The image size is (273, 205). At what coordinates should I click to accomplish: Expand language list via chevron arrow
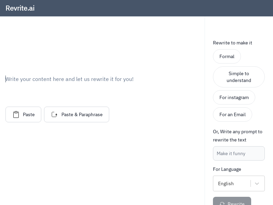(257, 183)
